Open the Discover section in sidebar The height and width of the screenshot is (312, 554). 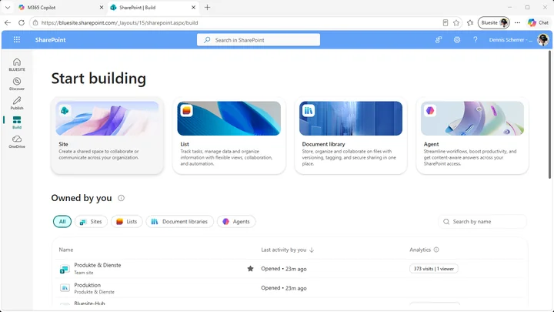17,84
